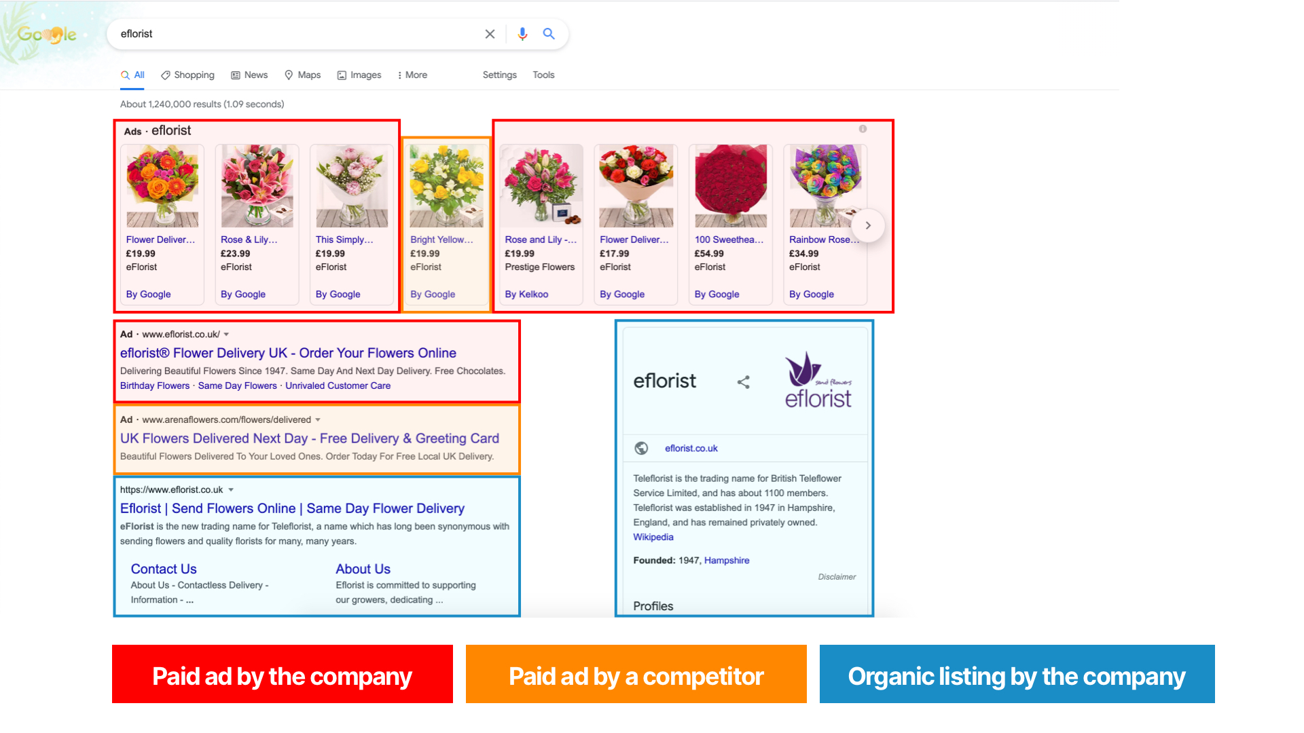1304x733 pixels.
Task: Click the Google logo
Action: coord(47,35)
